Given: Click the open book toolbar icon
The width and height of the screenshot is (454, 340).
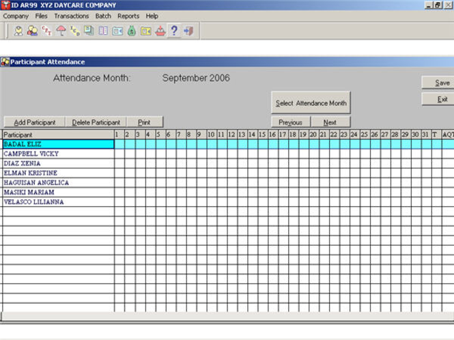Looking at the screenshot, I should coord(103,31).
